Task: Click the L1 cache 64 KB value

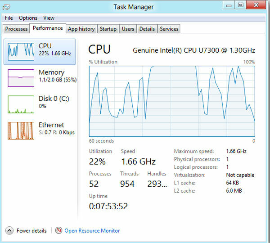Action: click(x=233, y=183)
